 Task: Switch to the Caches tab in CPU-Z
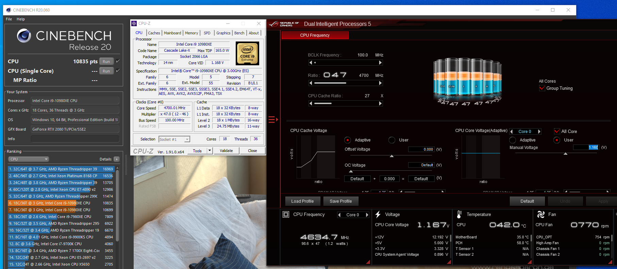(x=154, y=33)
